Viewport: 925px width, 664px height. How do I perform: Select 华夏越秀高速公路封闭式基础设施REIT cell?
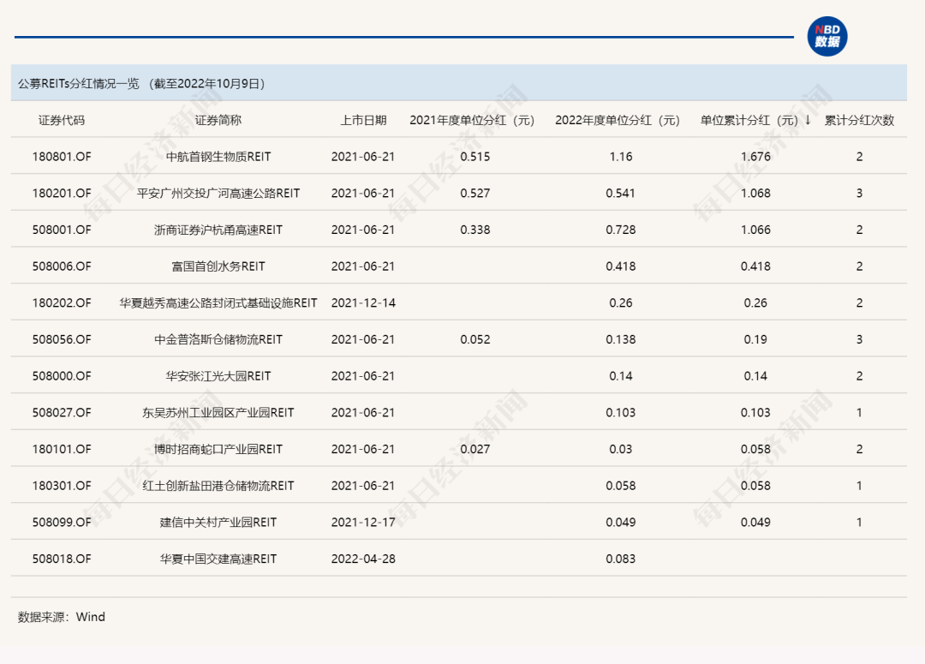click(x=218, y=303)
